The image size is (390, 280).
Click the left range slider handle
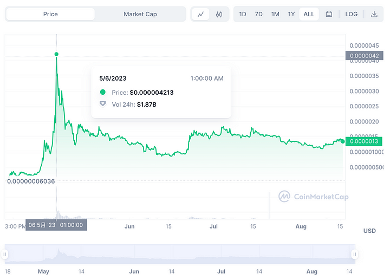(x=5, y=254)
